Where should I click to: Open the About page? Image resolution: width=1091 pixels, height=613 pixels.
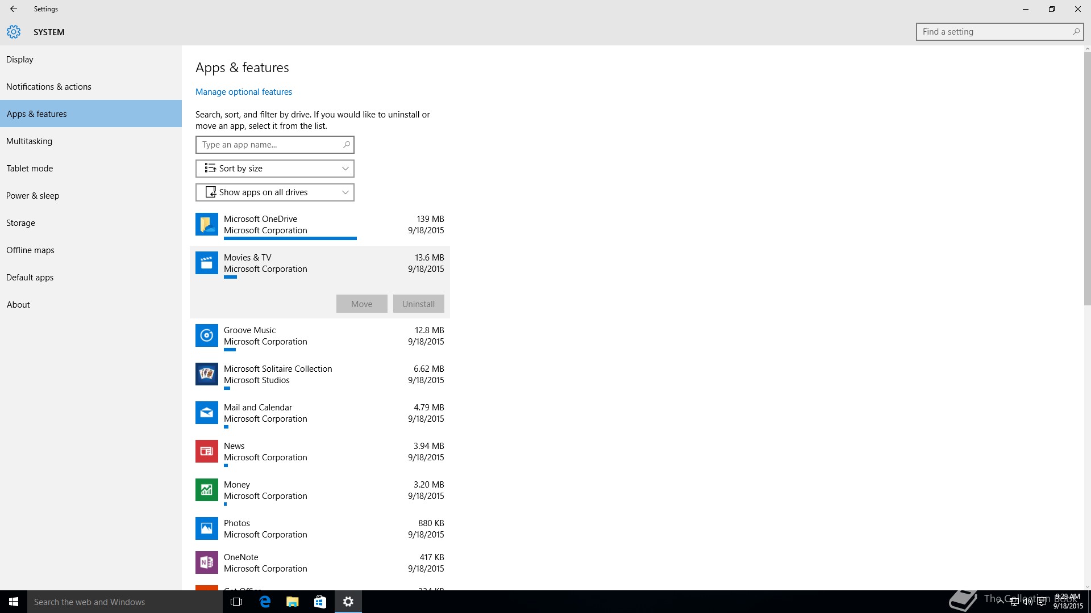[x=91, y=305]
